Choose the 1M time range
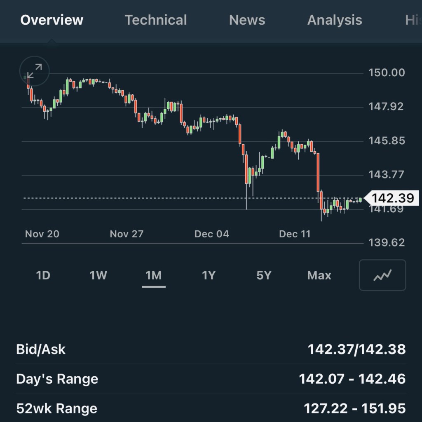 click(154, 275)
